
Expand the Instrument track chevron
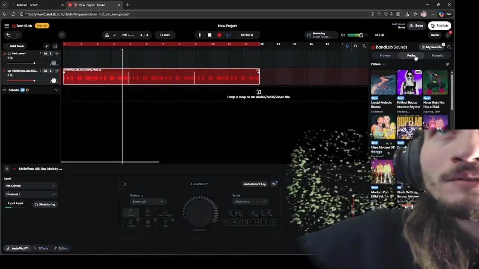click(x=57, y=53)
